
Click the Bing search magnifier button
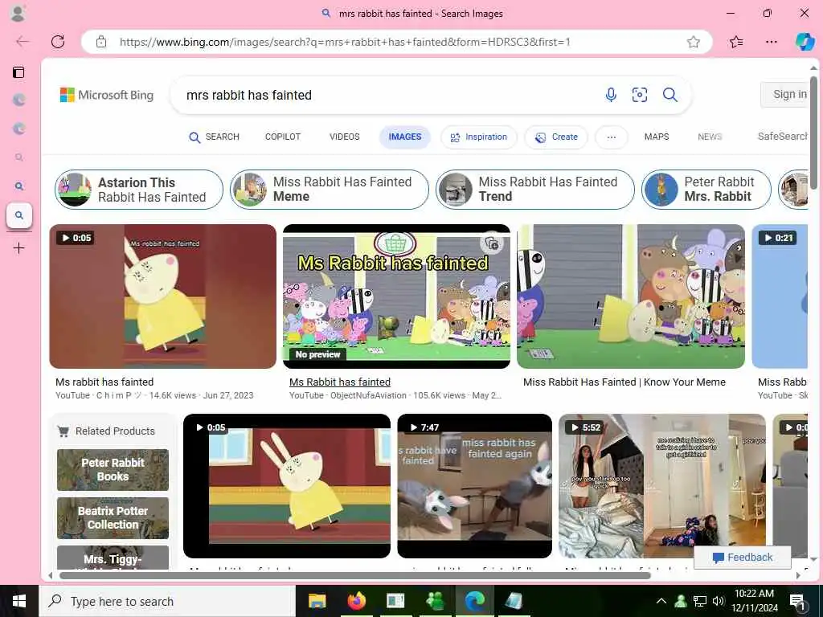(x=669, y=95)
